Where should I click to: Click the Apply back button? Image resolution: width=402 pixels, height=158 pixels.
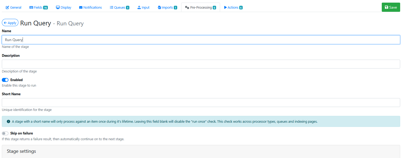(10, 23)
